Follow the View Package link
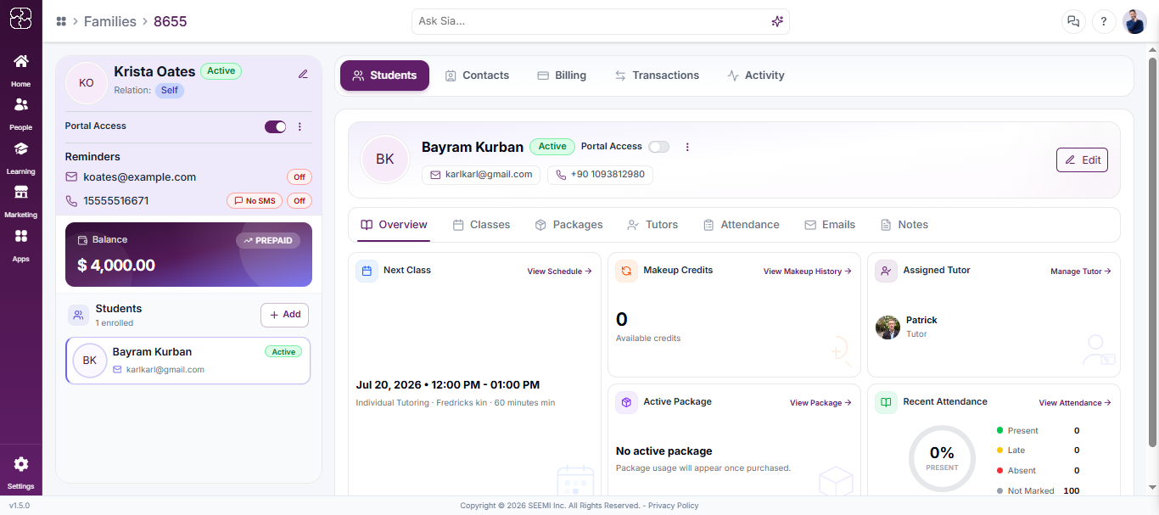 pyautogui.click(x=820, y=403)
